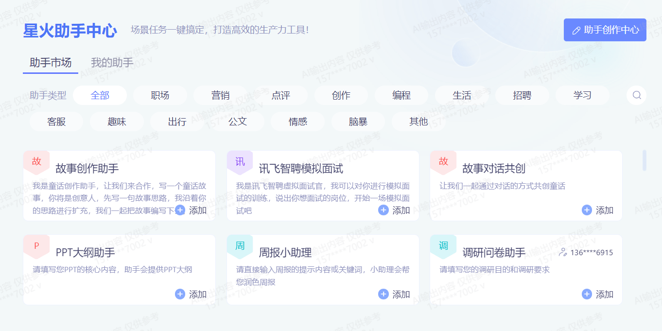Click the plus icon on 周报小助理 card
662x331 pixels.
click(x=383, y=294)
